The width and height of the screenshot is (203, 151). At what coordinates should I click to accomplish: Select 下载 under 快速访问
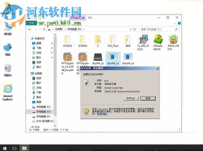coord(39,48)
